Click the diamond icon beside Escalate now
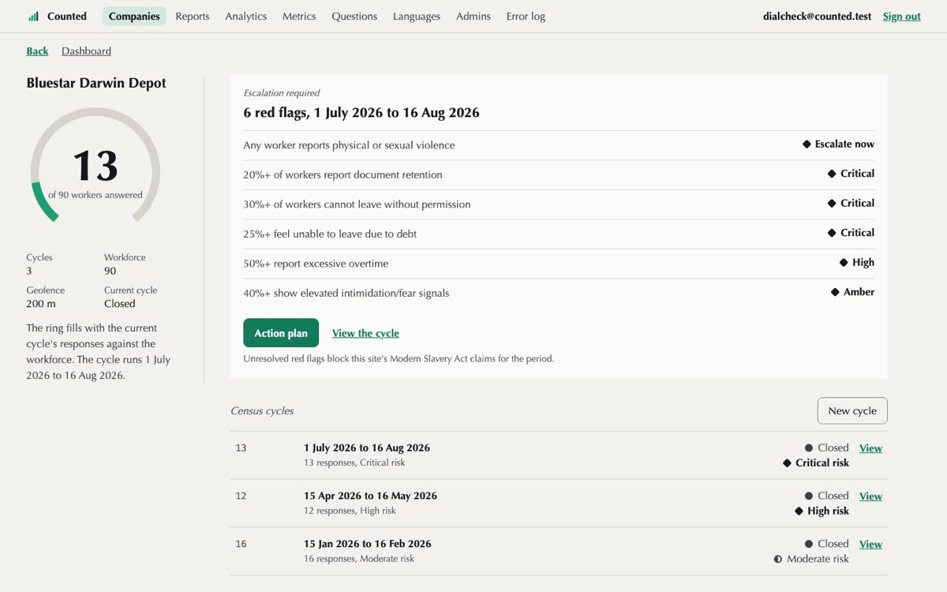The image size is (947, 592). pos(807,144)
